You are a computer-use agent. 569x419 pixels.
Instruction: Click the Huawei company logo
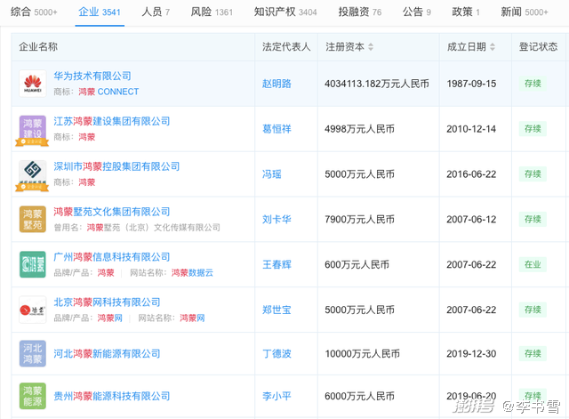click(33, 84)
